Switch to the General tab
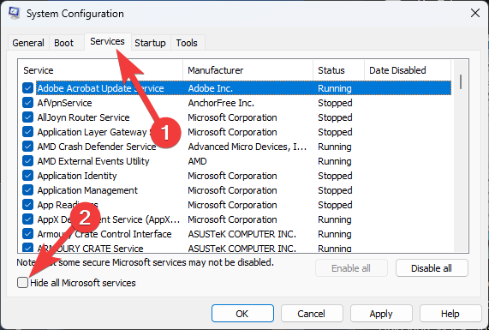This screenshot has width=489, height=330. pos(28,43)
